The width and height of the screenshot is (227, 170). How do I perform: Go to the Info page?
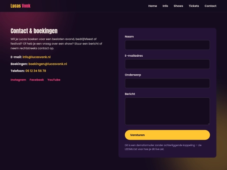(165, 6)
